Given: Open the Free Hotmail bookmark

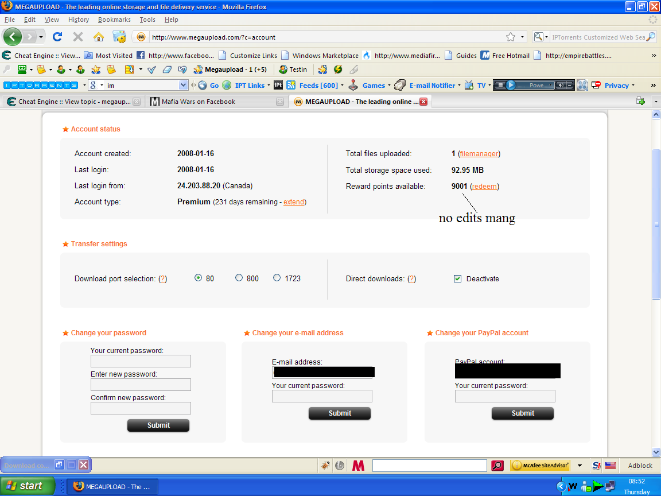Looking at the screenshot, I should coord(506,56).
